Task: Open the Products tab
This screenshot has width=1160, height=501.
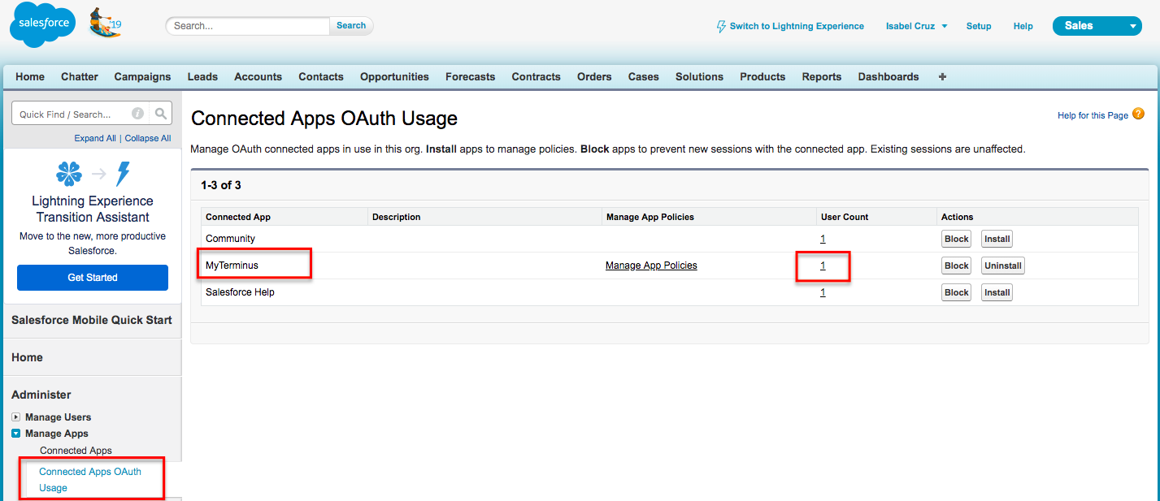Action: pyautogui.click(x=762, y=76)
